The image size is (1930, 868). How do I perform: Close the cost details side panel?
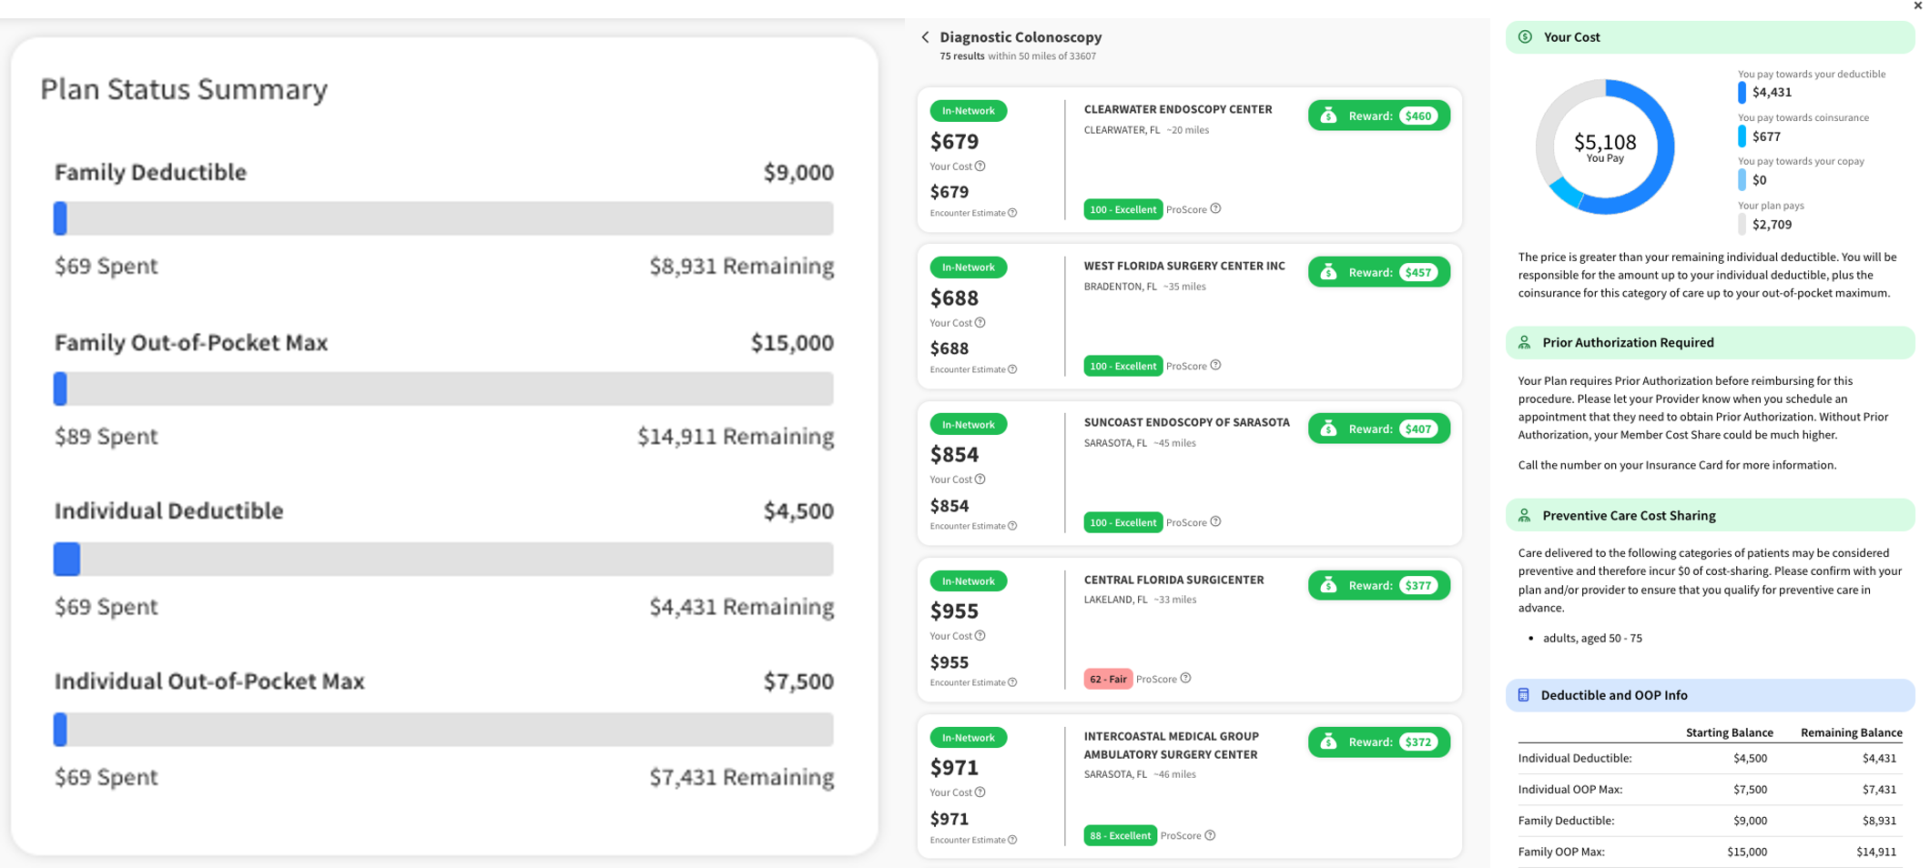[1918, 5]
